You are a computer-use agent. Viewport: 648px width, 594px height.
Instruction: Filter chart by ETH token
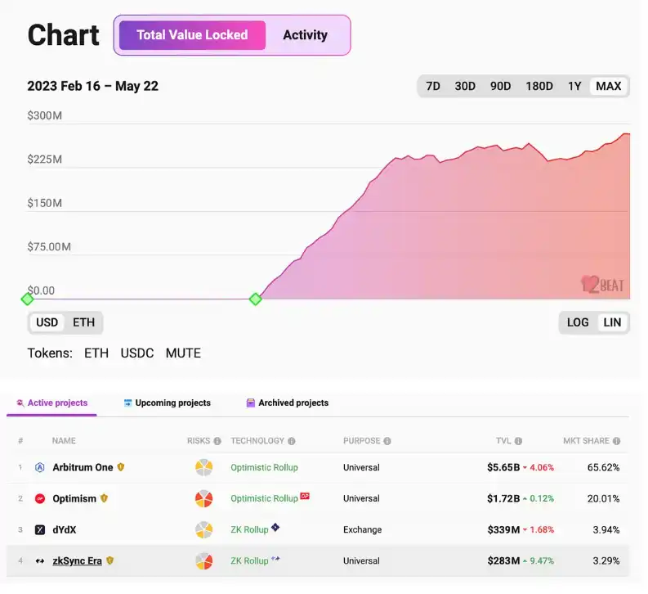pos(96,353)
